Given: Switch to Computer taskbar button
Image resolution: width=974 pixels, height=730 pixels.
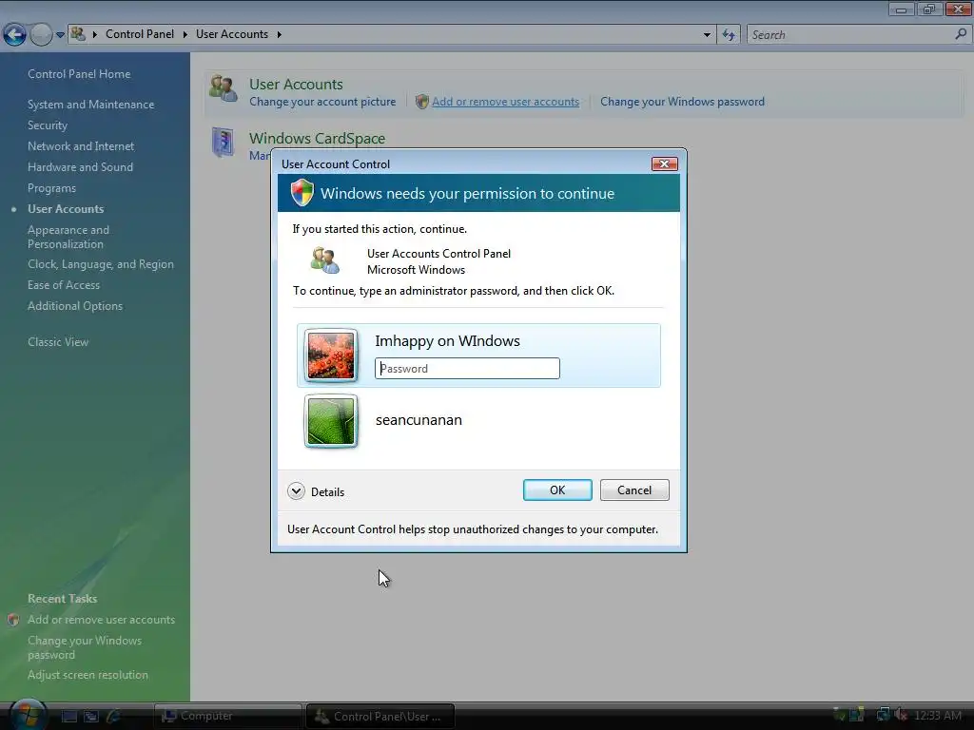Looking at the screenshot, I should pos(227,717).
